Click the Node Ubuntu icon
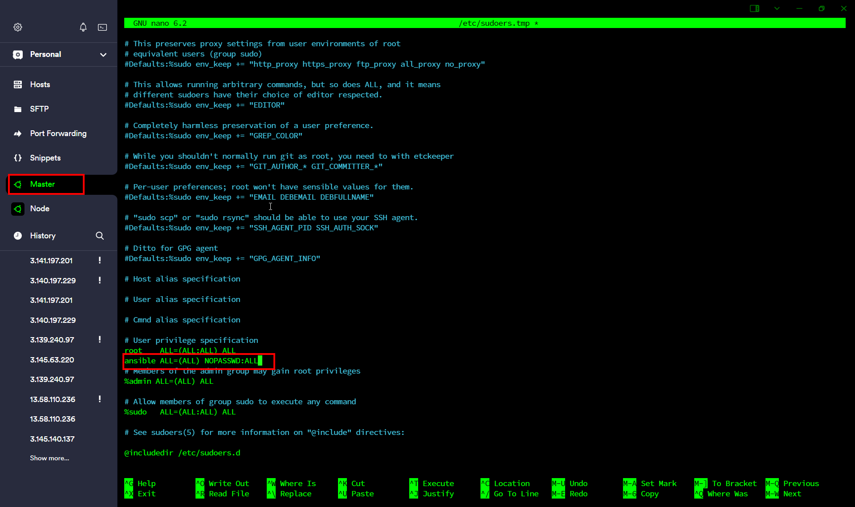855x507 pixels. pyautogui.click(x=18, y=209)
